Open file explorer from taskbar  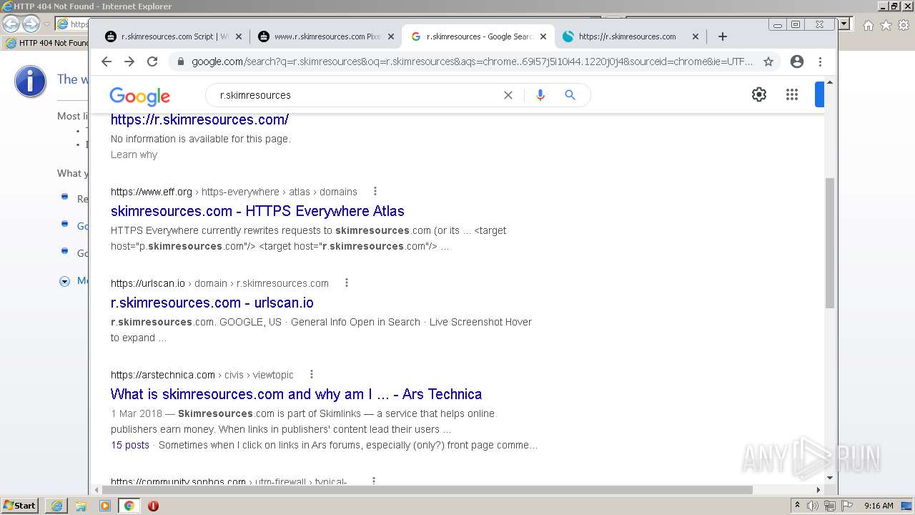point(81,506)
